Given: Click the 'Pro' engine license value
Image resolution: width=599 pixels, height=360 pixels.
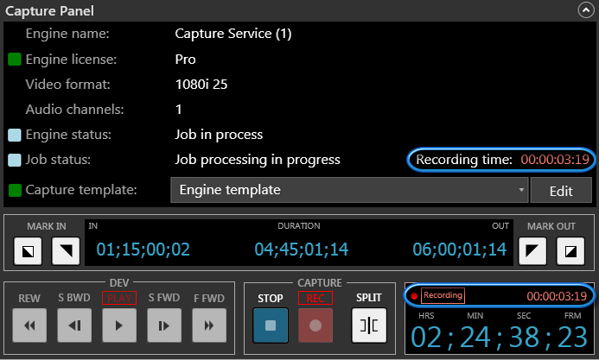Looking at the screenshot, I should (185, 60).
